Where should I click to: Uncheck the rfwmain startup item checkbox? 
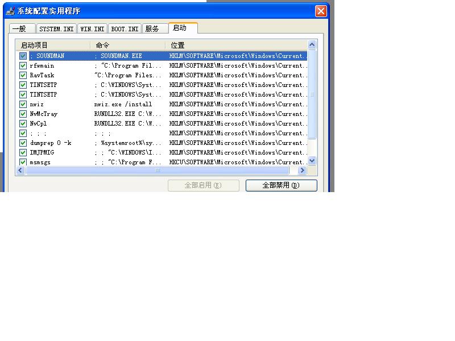(x=23, y=65)
